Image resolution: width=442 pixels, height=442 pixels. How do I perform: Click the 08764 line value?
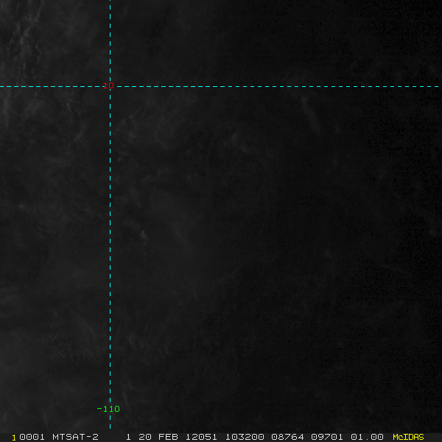tap(287, 437)
